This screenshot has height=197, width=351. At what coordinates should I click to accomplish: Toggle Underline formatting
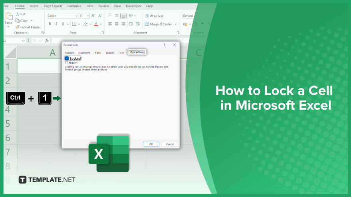(63, 24)
